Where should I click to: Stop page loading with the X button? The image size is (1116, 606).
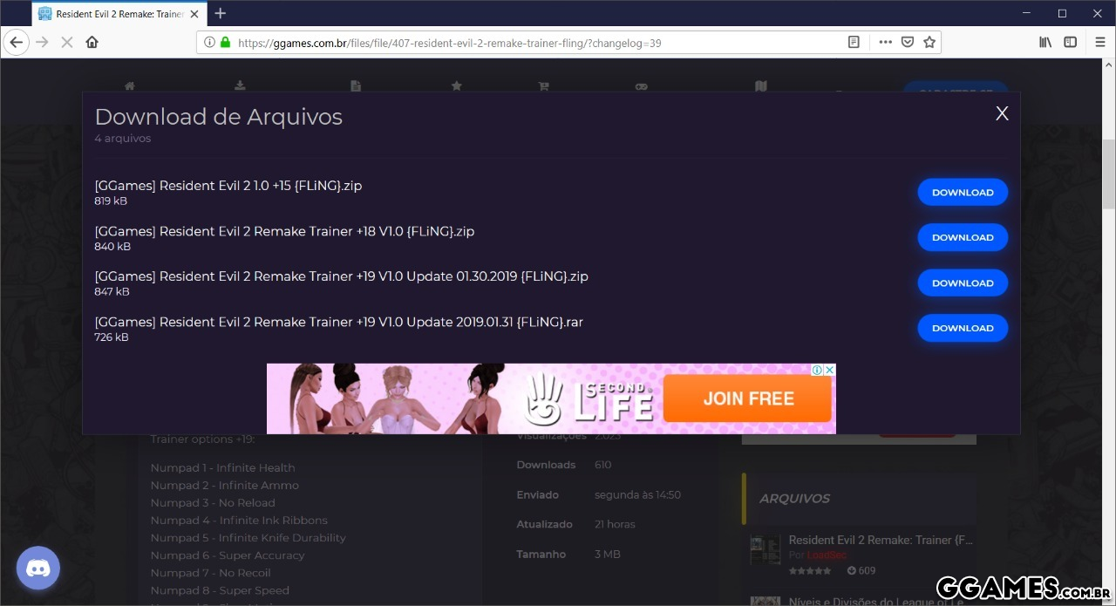[66, 42]
